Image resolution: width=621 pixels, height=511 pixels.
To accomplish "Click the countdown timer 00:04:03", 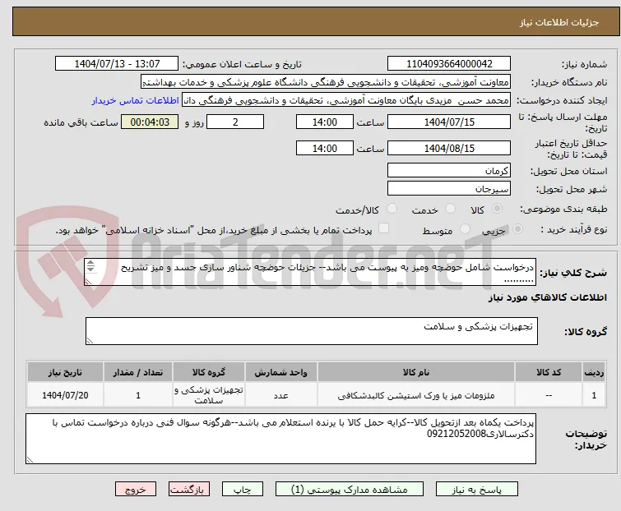I will (x=150, y=122).
